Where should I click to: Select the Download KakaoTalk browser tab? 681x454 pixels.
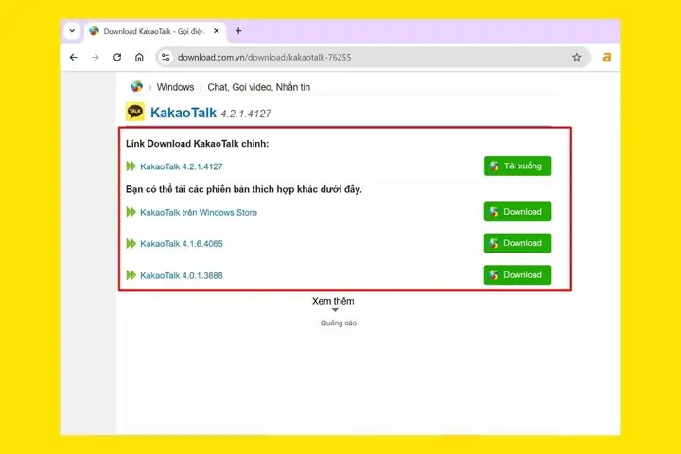(x=155, y=31)
